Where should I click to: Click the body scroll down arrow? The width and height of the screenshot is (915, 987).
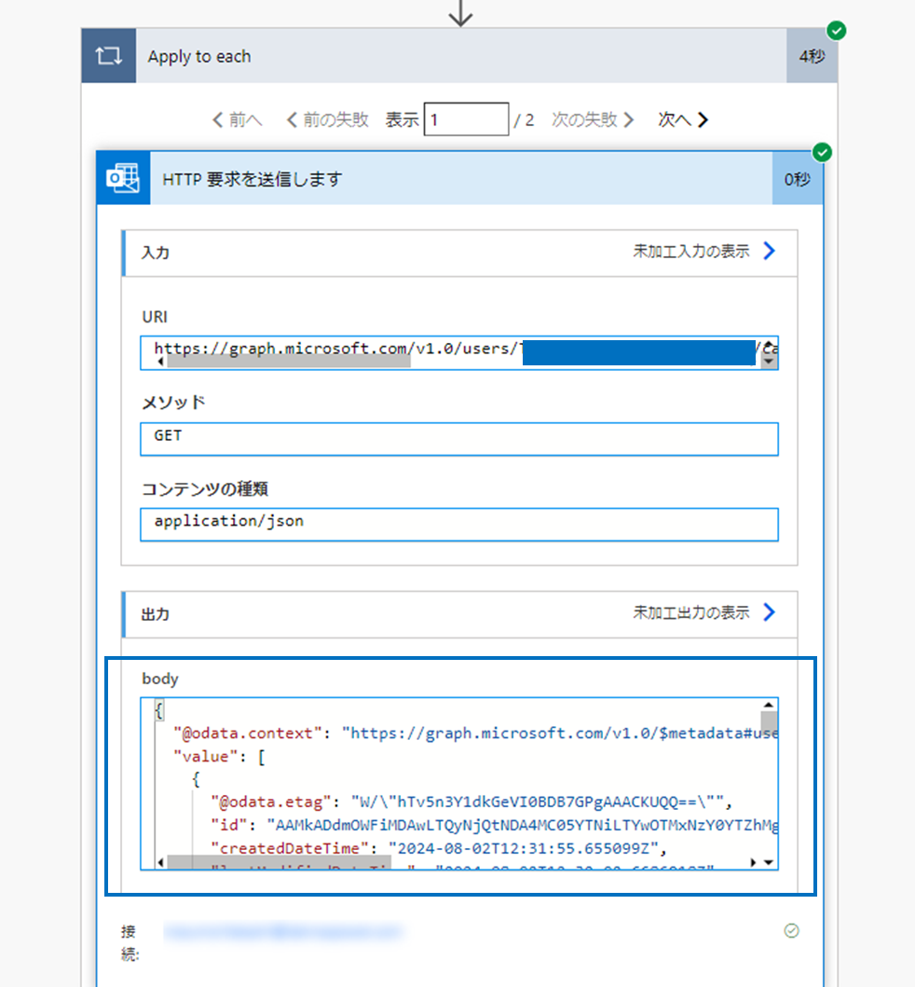[x=769, y=862]
